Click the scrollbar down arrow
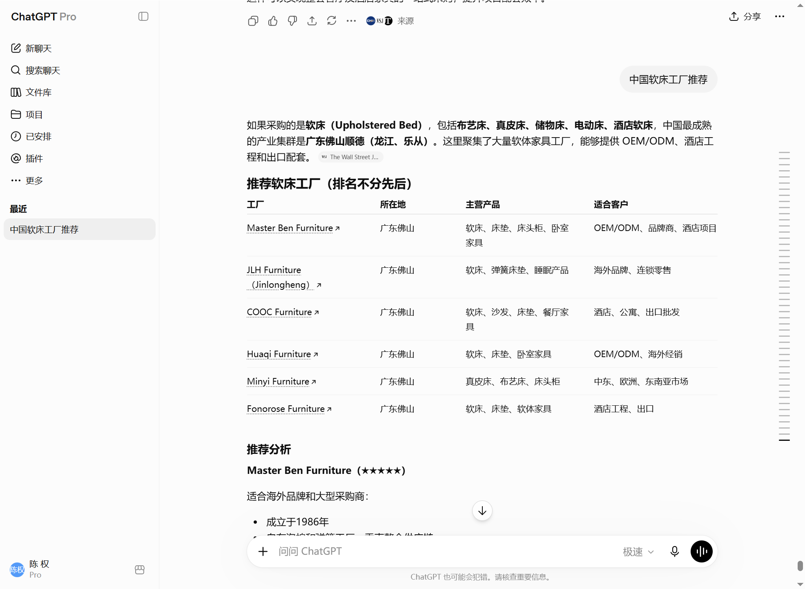This screenshot has width=805, height=589. pyautogui.click(x=800, y=585)
